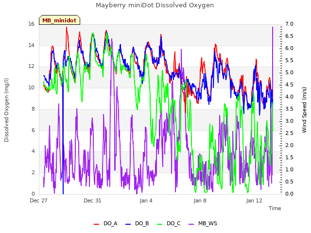Click the 16 value on left axis

(31, 24)
